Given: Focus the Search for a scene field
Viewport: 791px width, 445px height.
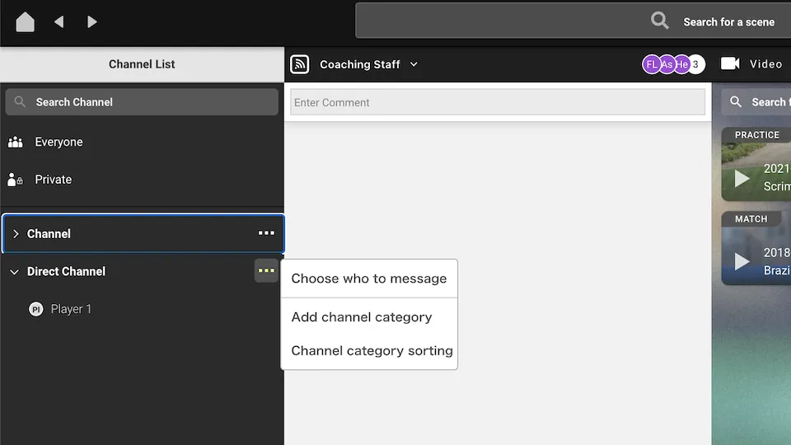Looking at the screenshot, I should pos(573,21).
